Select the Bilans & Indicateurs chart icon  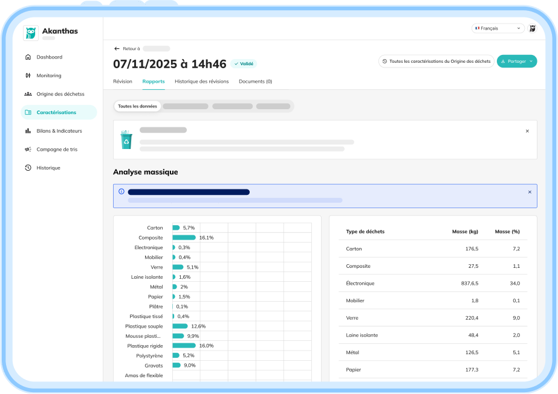(x=28, y=131)
